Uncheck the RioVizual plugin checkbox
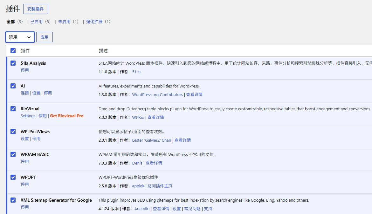The height and width of the screenshot is (214, 372). 13,109
